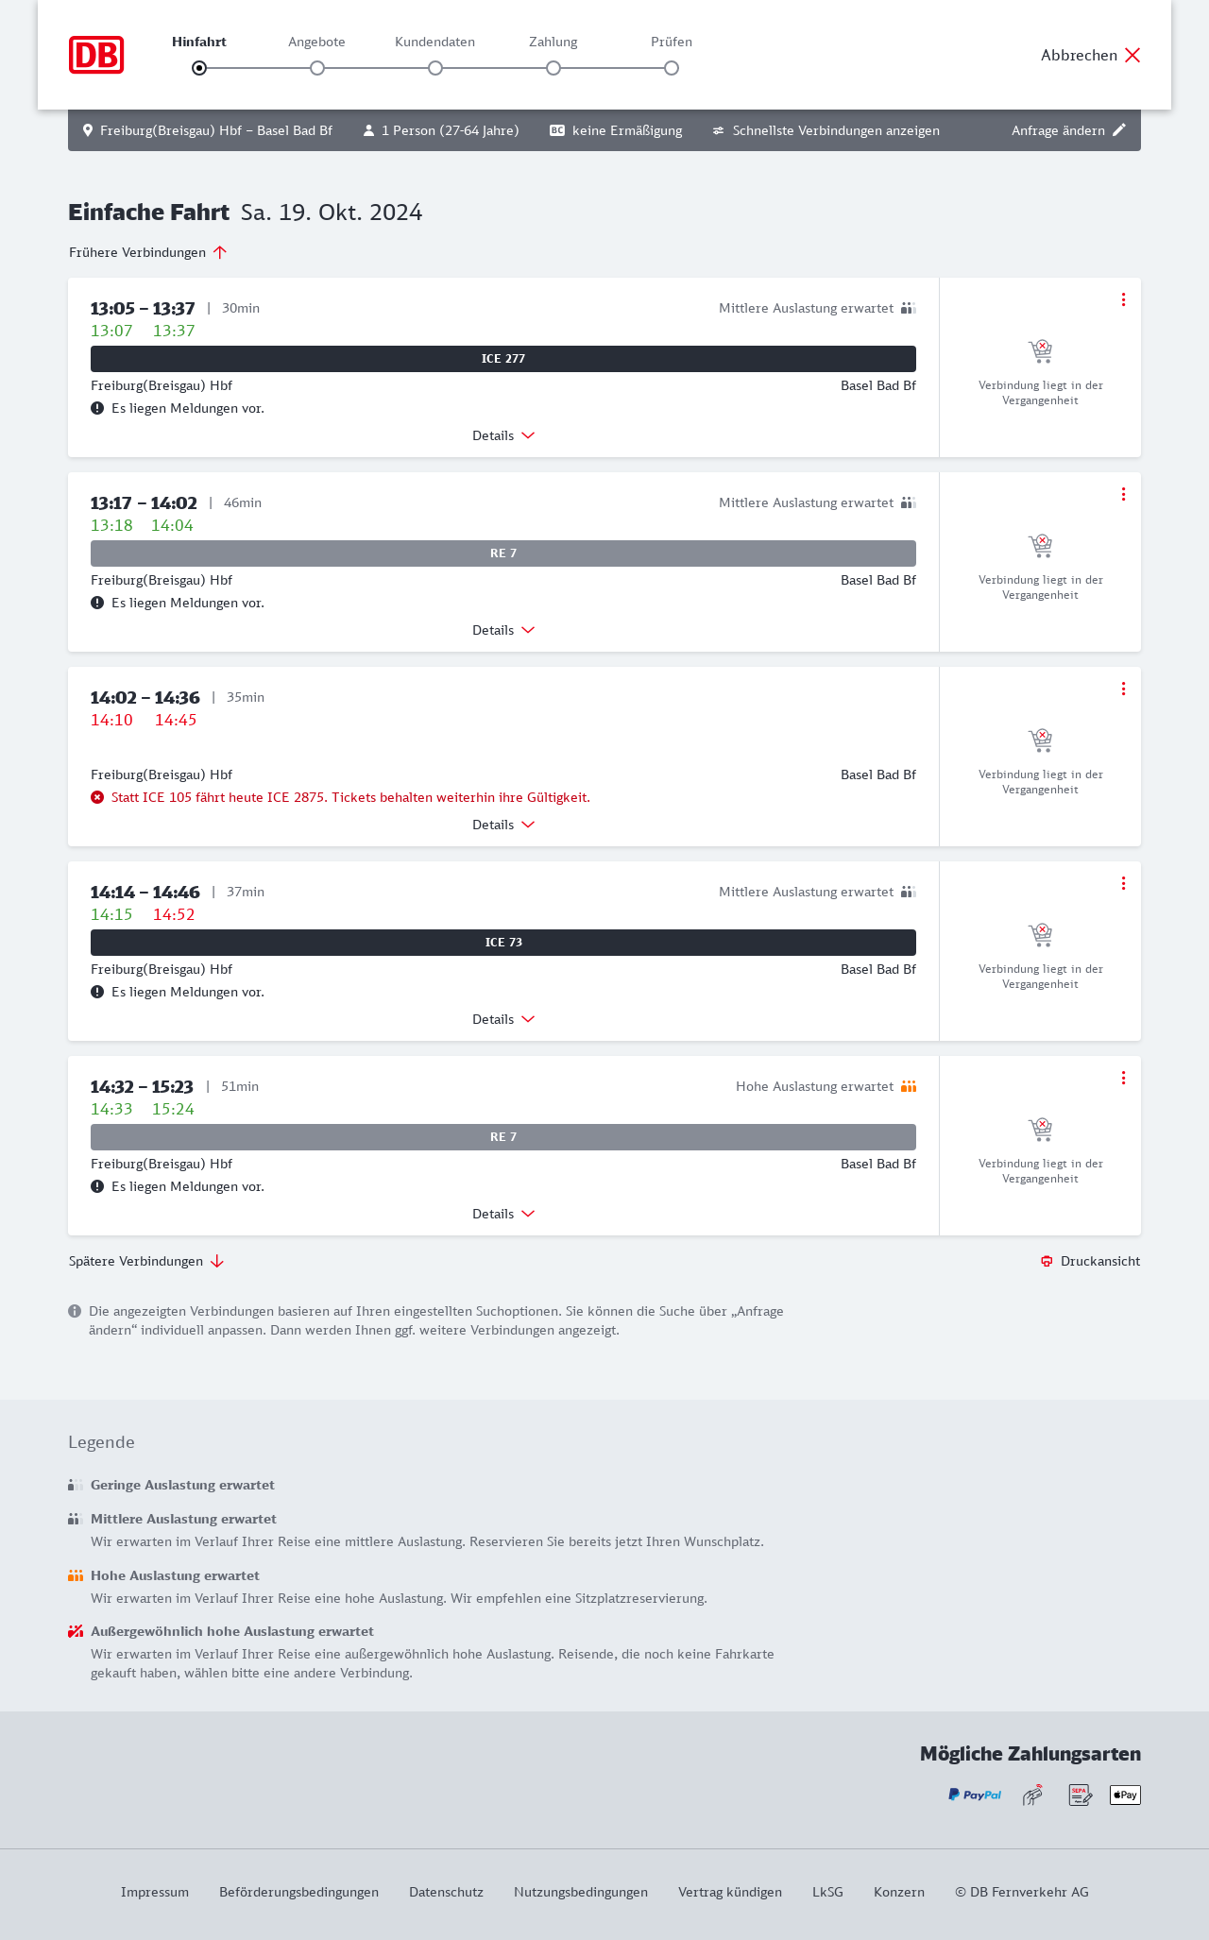Screen dimensions: 1209x1940
Task: Click the Apple Pay icon
Action: [1125, 1795]
